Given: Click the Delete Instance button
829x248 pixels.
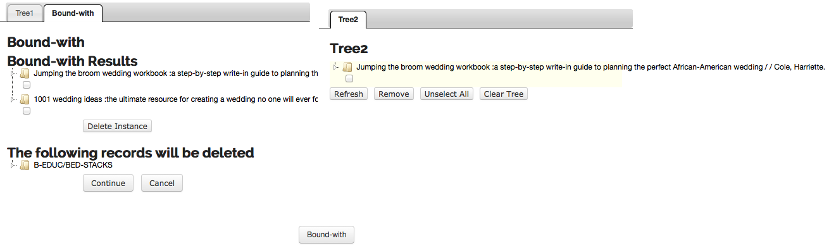Looking at the screenshot, I should coord(117,127).
